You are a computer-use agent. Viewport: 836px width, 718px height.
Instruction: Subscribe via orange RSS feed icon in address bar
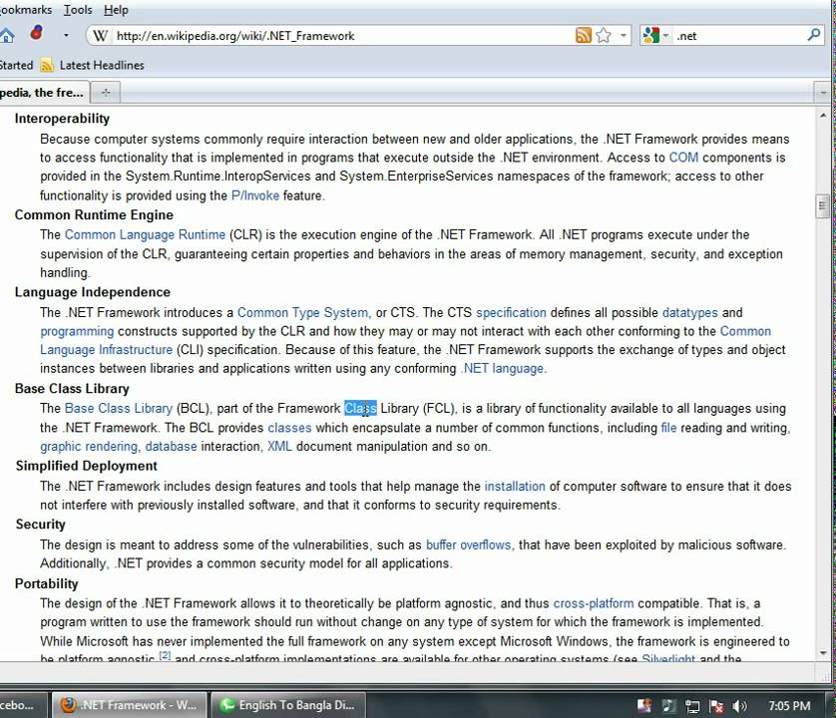tap(584, 36)
